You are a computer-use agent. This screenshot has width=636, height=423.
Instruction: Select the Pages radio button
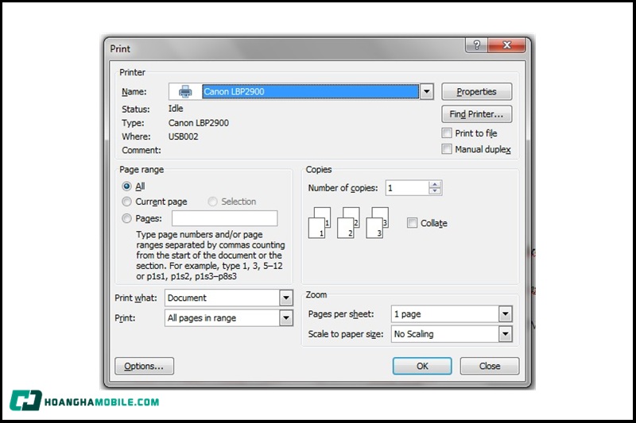[126, 218]
